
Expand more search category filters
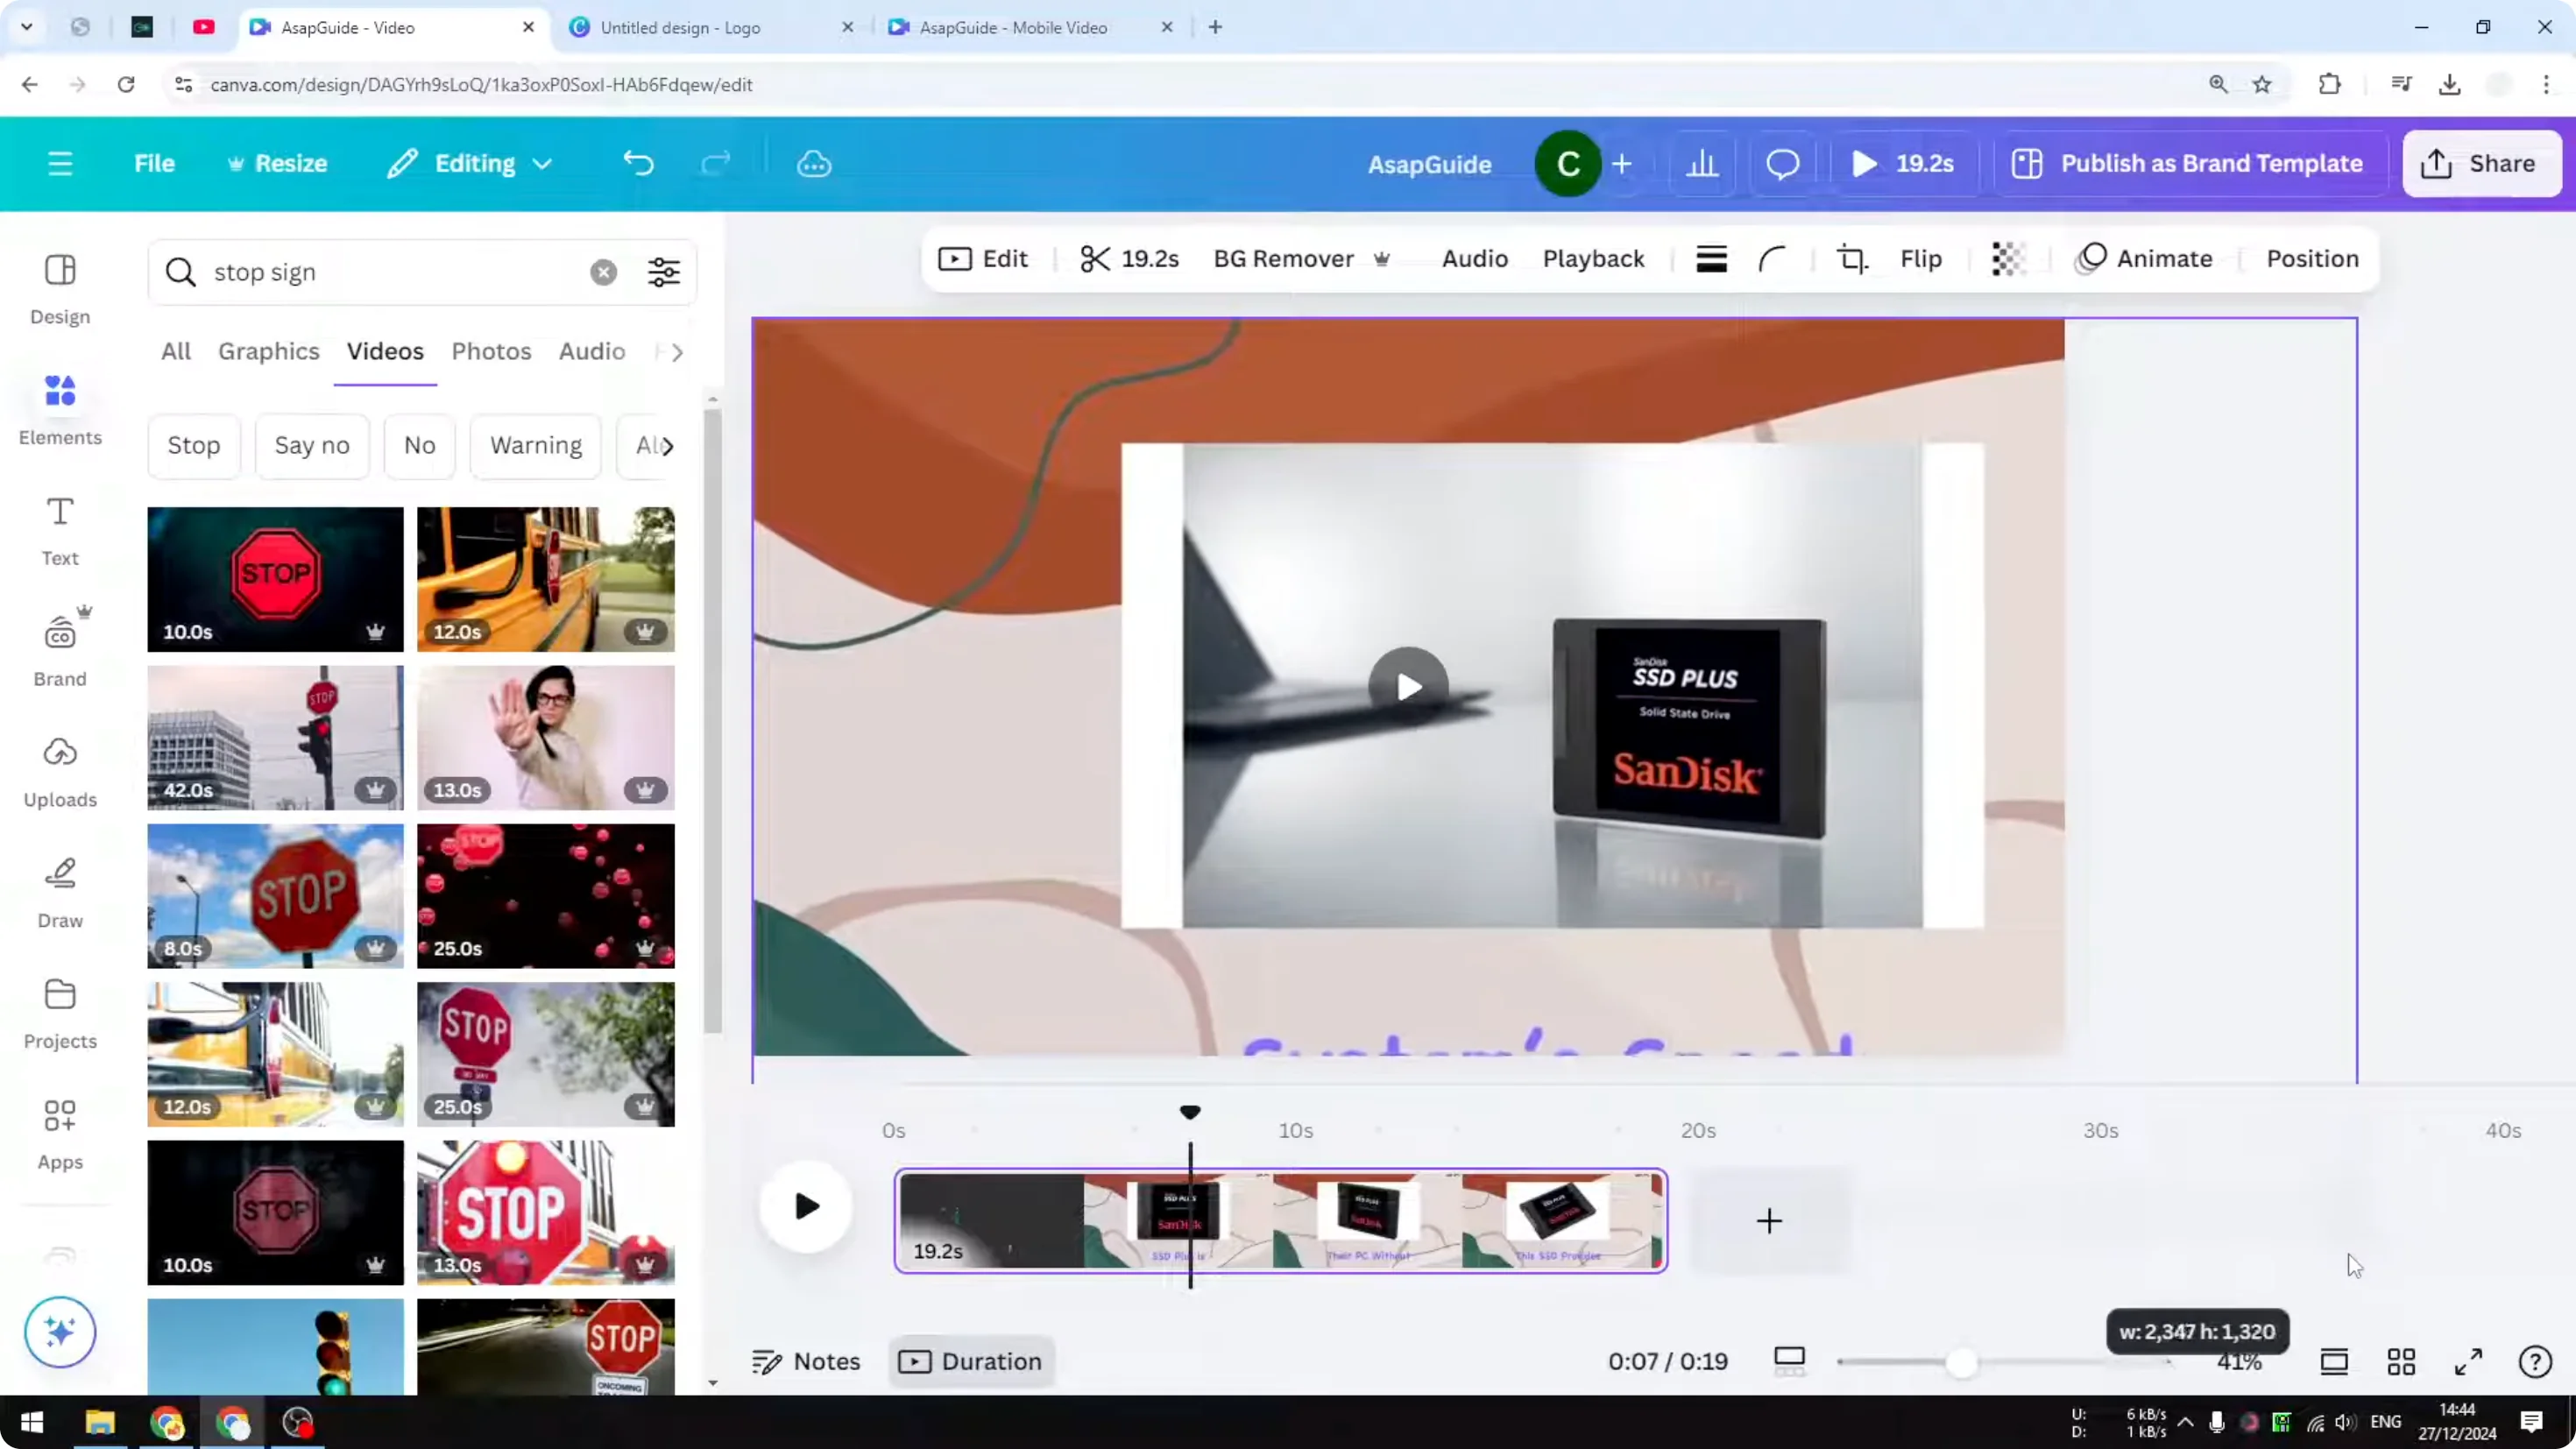tap(677, 351)
